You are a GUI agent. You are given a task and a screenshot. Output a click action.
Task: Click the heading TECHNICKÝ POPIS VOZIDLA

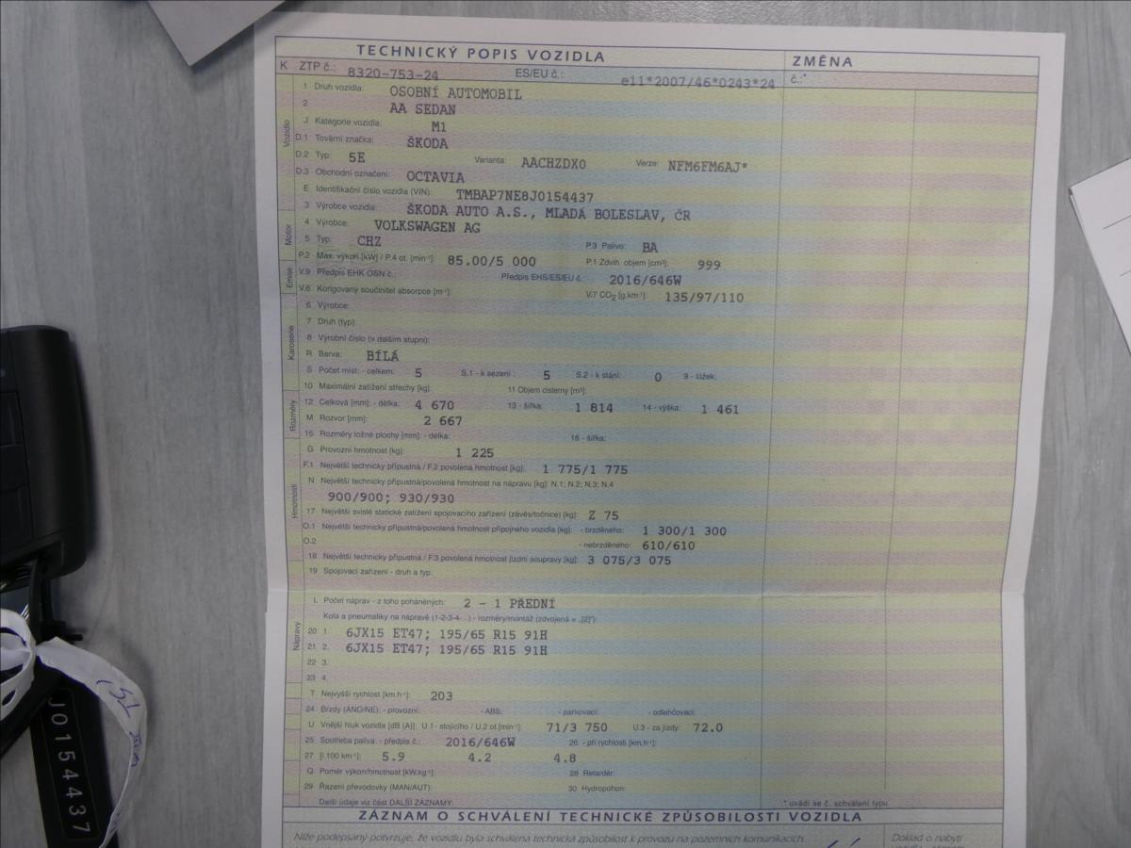coord(480,56)
